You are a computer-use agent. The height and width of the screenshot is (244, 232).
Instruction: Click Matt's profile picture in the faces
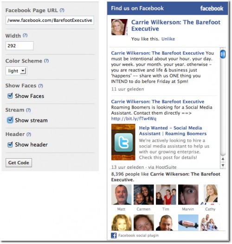[122, 195]
